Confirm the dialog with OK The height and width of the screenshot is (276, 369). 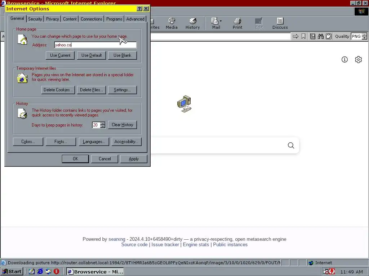(75, 159)
